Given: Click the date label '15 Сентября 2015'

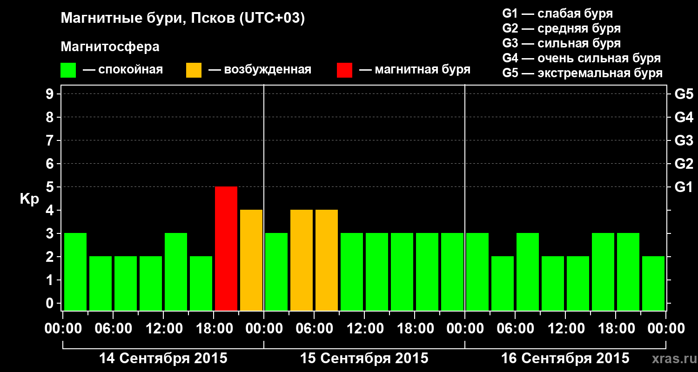Looking at the screenshot, I should click(364, 358).
